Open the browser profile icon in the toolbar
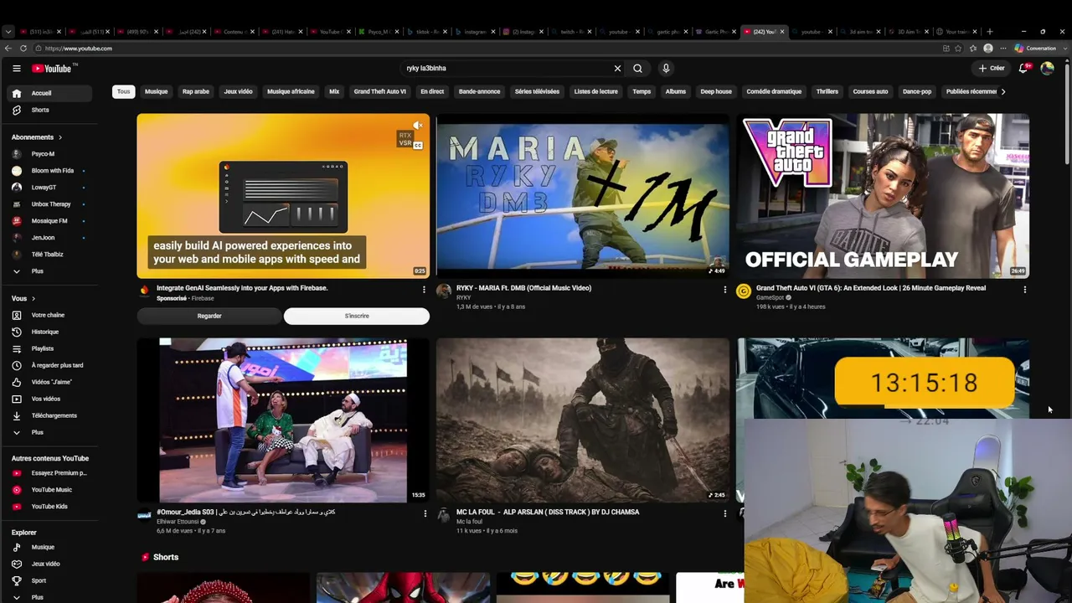Screen dimensions: 1072x603 pos(988,49)
